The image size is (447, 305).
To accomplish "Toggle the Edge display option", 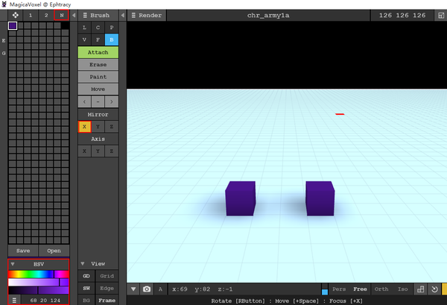I will 107,288.
